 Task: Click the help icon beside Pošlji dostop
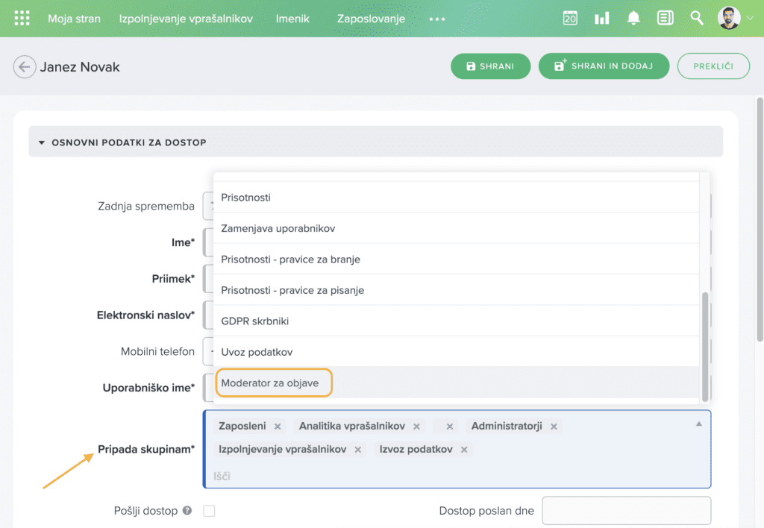click(187, 511)
